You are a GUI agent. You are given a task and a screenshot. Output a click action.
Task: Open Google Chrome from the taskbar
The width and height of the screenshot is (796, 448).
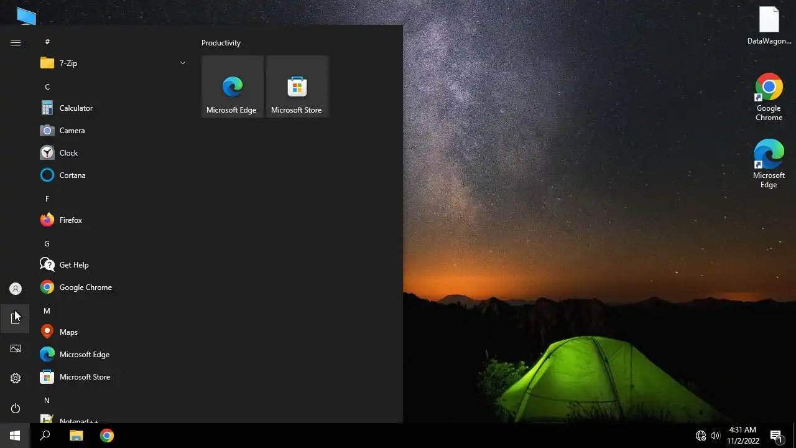107,436
